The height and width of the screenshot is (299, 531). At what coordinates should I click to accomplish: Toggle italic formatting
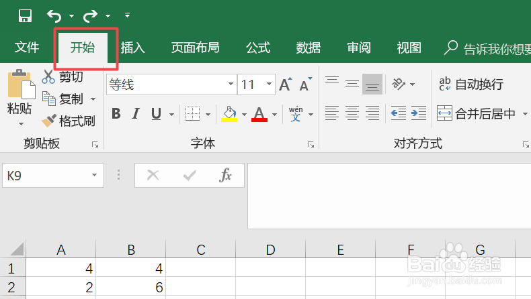click(x=136, y=114)
